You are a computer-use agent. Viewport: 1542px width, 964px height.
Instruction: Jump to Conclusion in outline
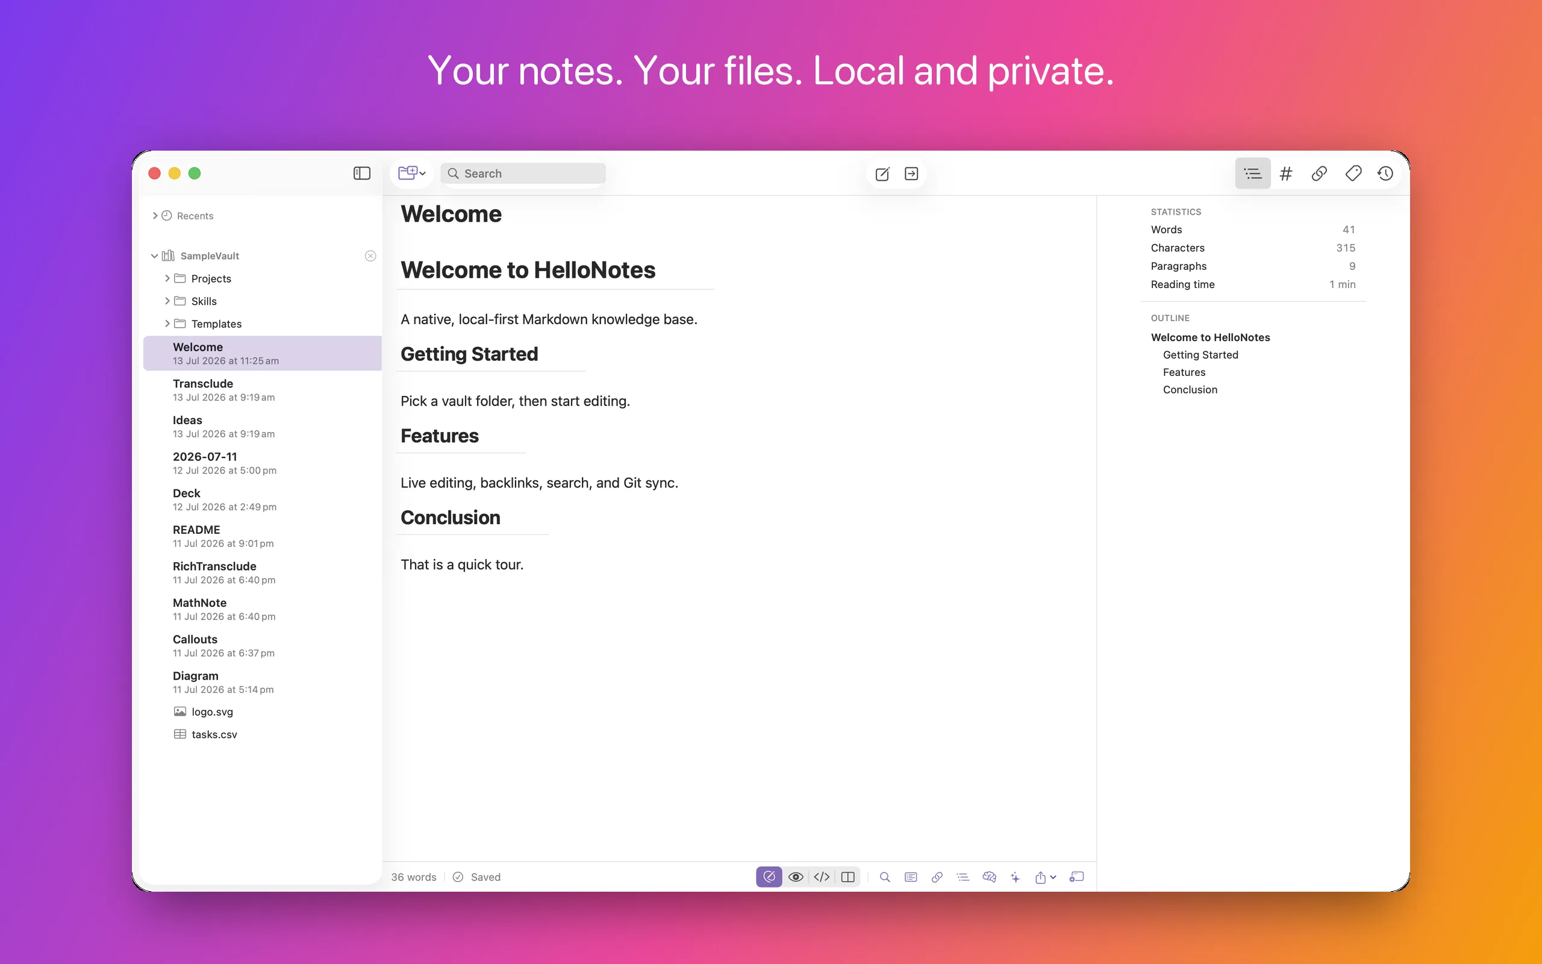pyautogui.click(x=1190, y=390)
